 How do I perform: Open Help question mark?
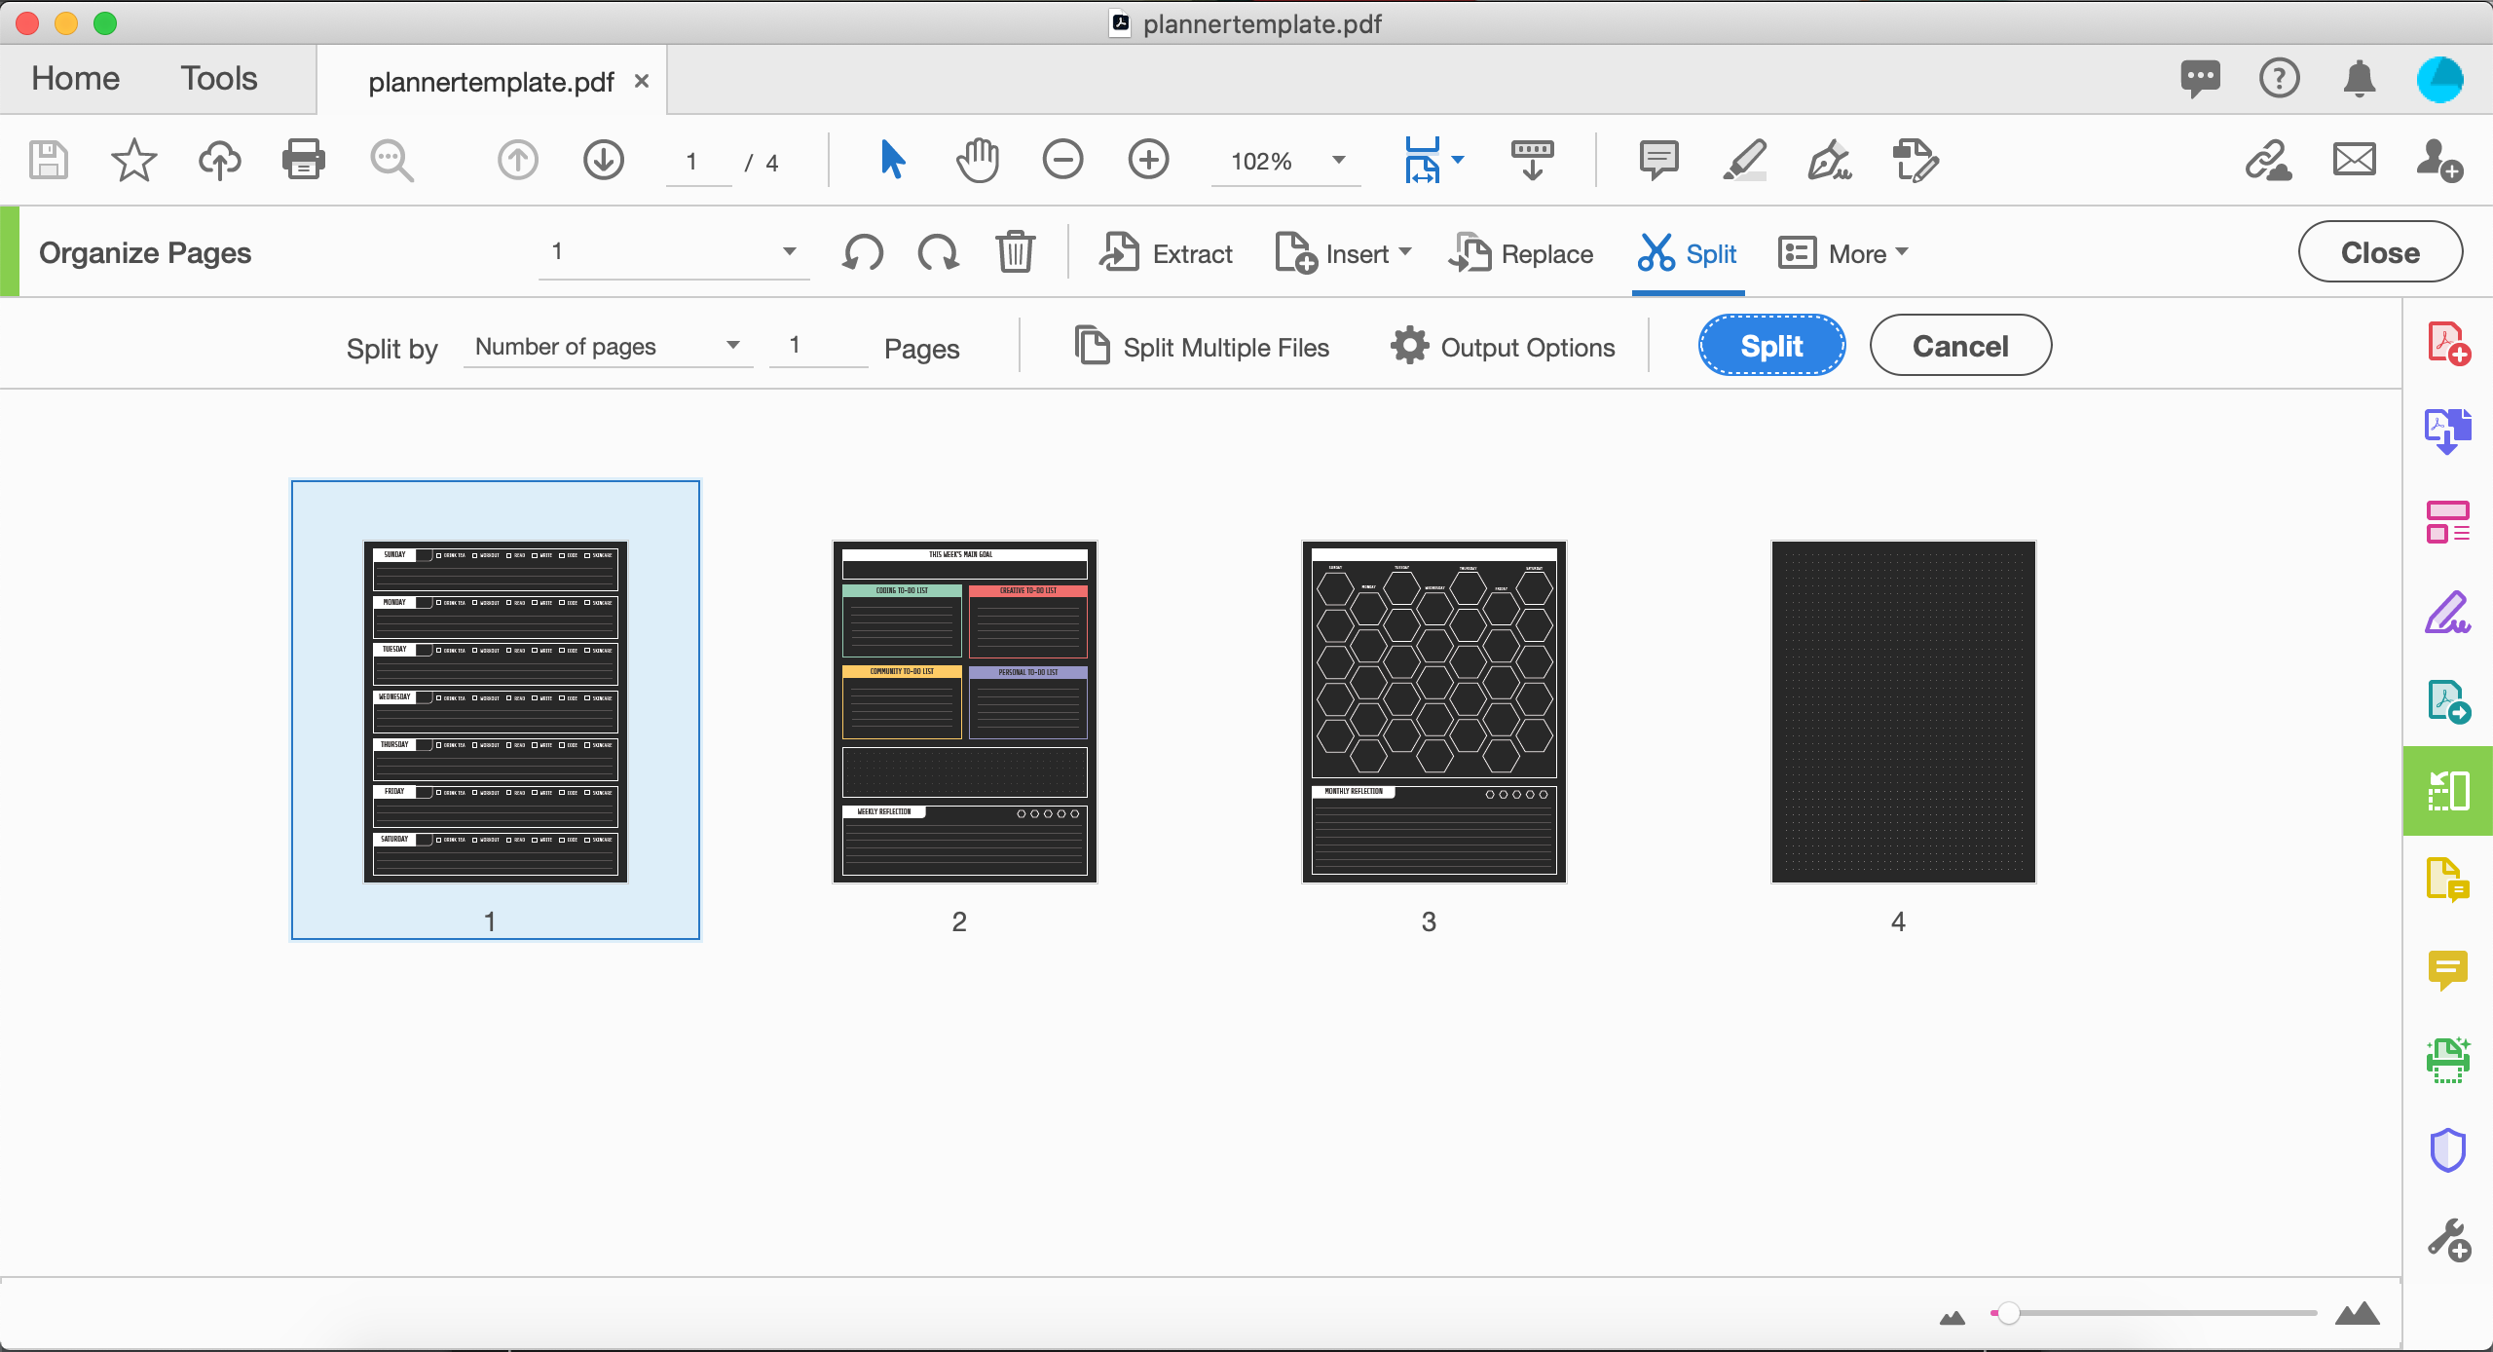(2279, 78)
